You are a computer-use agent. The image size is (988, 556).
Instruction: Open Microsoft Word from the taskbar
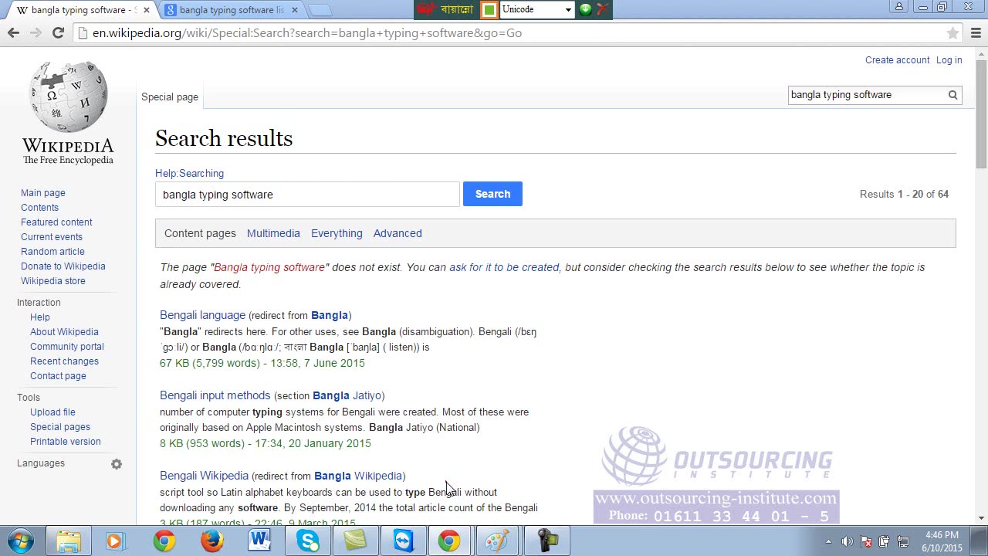pos(259,541)
